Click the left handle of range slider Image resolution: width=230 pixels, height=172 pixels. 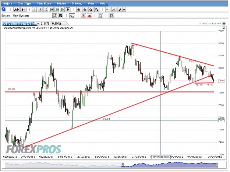[x=123, y=165]
